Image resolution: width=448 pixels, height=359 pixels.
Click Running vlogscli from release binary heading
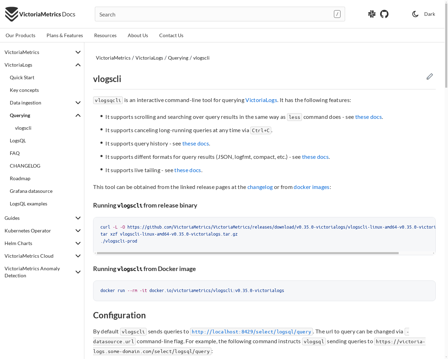pyautogui.click(x=145, y=205)
